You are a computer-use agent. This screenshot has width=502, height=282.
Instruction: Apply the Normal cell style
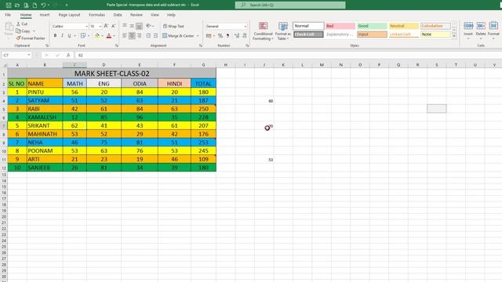(308, 26)
